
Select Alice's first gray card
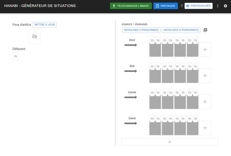155,50
